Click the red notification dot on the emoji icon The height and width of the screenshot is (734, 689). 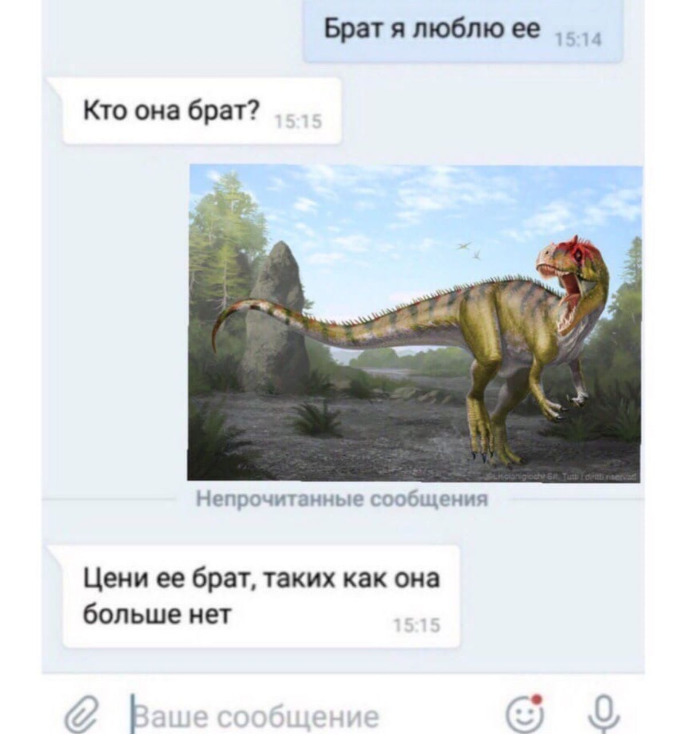(537, 700)
